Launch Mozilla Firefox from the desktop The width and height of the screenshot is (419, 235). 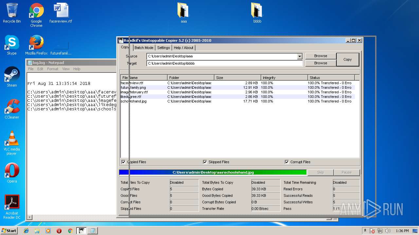(36, 45)
